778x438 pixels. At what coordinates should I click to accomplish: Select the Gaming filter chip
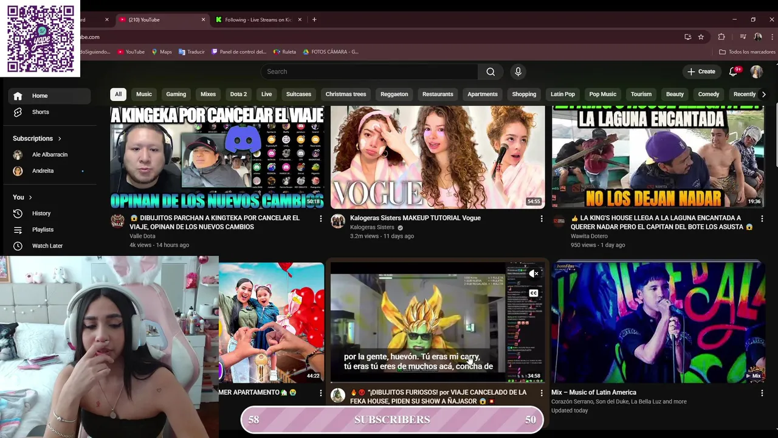click(176, 94)
